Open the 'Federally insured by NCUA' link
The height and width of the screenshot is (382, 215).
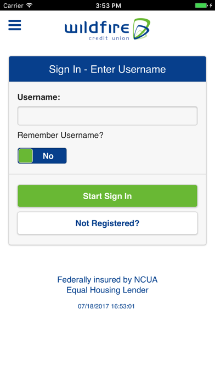coord(107,280)
